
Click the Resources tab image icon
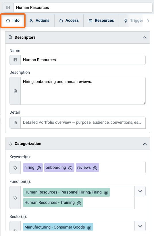pyautogui.click(x=91, y=21)
